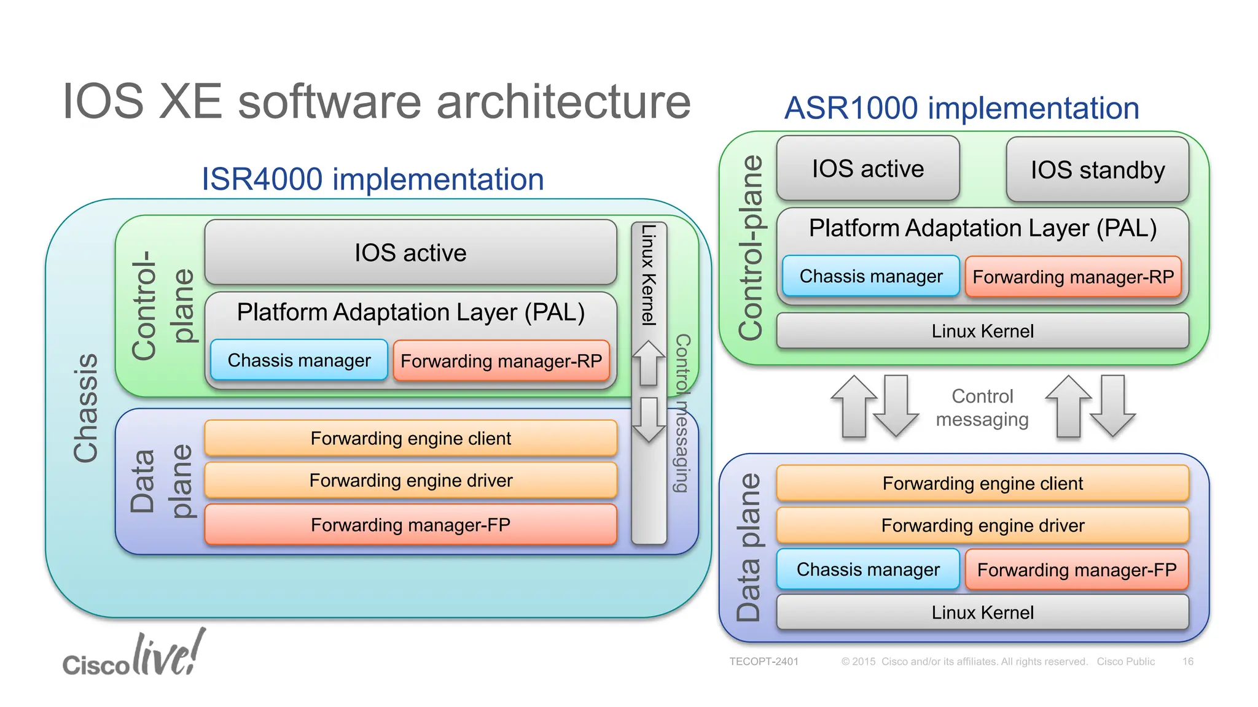1258x707 pixels.
Task: Click the Control-plane label in ISR4000
Action: tap(163, 305)
